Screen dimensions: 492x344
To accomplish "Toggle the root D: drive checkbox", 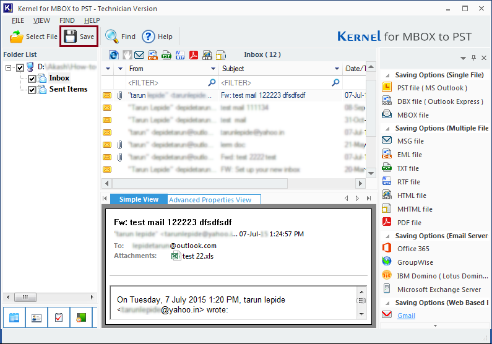I will coord(20,67).
